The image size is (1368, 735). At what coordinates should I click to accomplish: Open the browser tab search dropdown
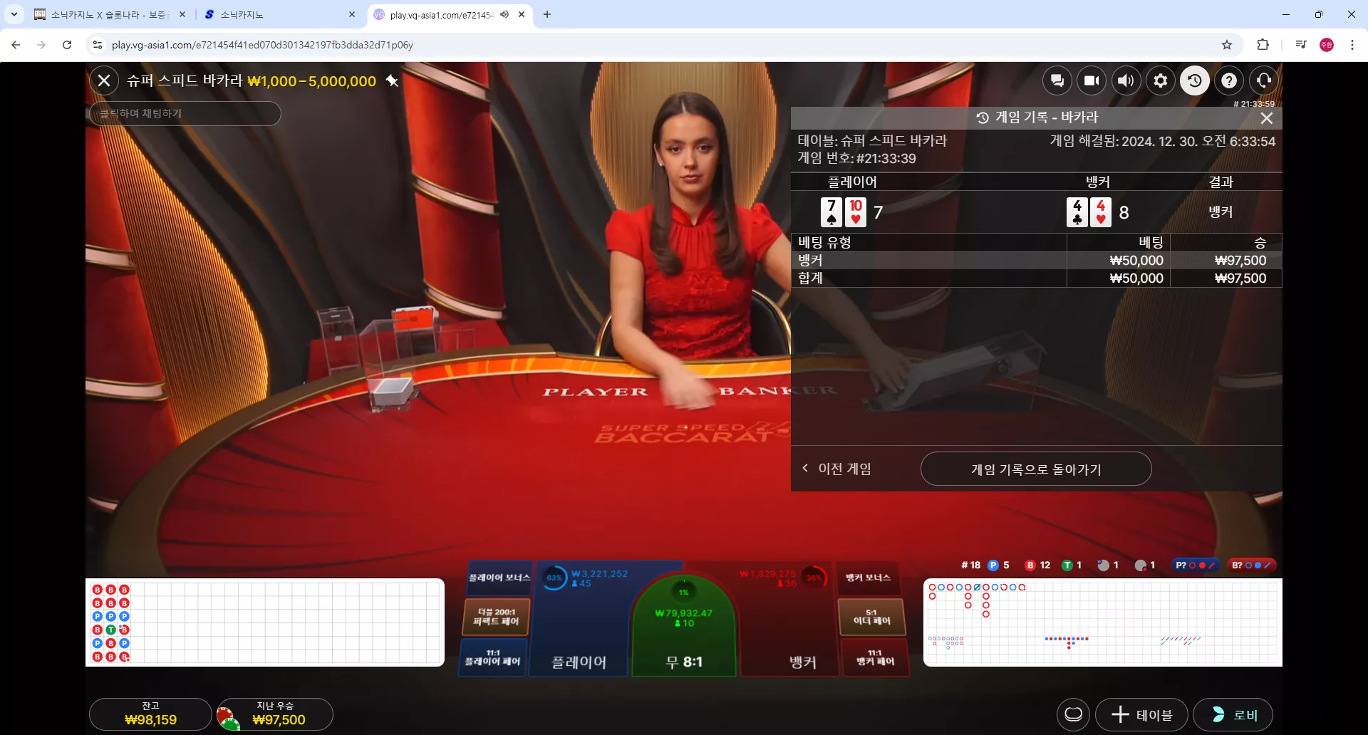coord(14,14)
